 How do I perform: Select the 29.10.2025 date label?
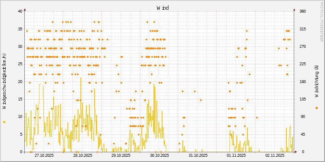point(121,156)
